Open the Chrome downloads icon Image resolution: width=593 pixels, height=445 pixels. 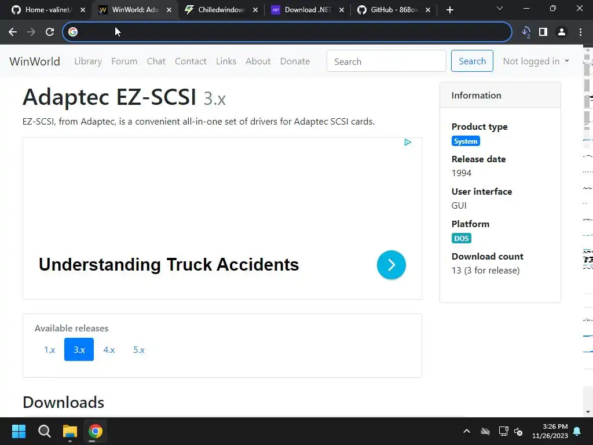[x=526, y=32]
